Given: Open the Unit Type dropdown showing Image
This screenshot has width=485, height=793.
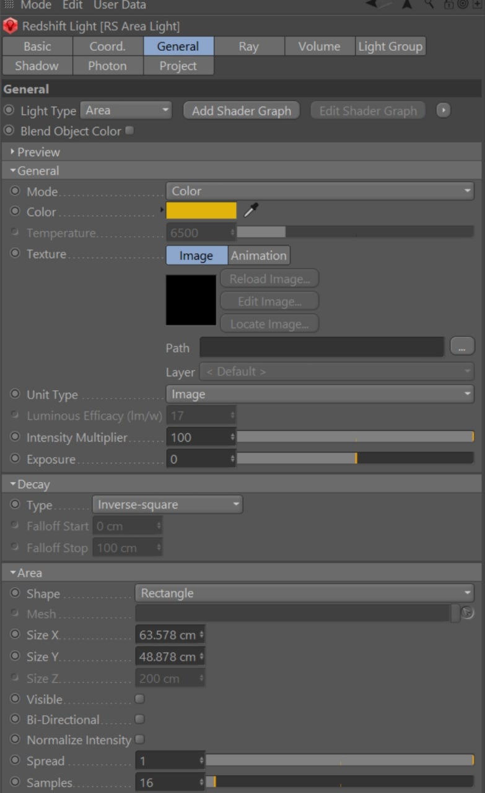Looking at the screenshot, I should 320,394.
